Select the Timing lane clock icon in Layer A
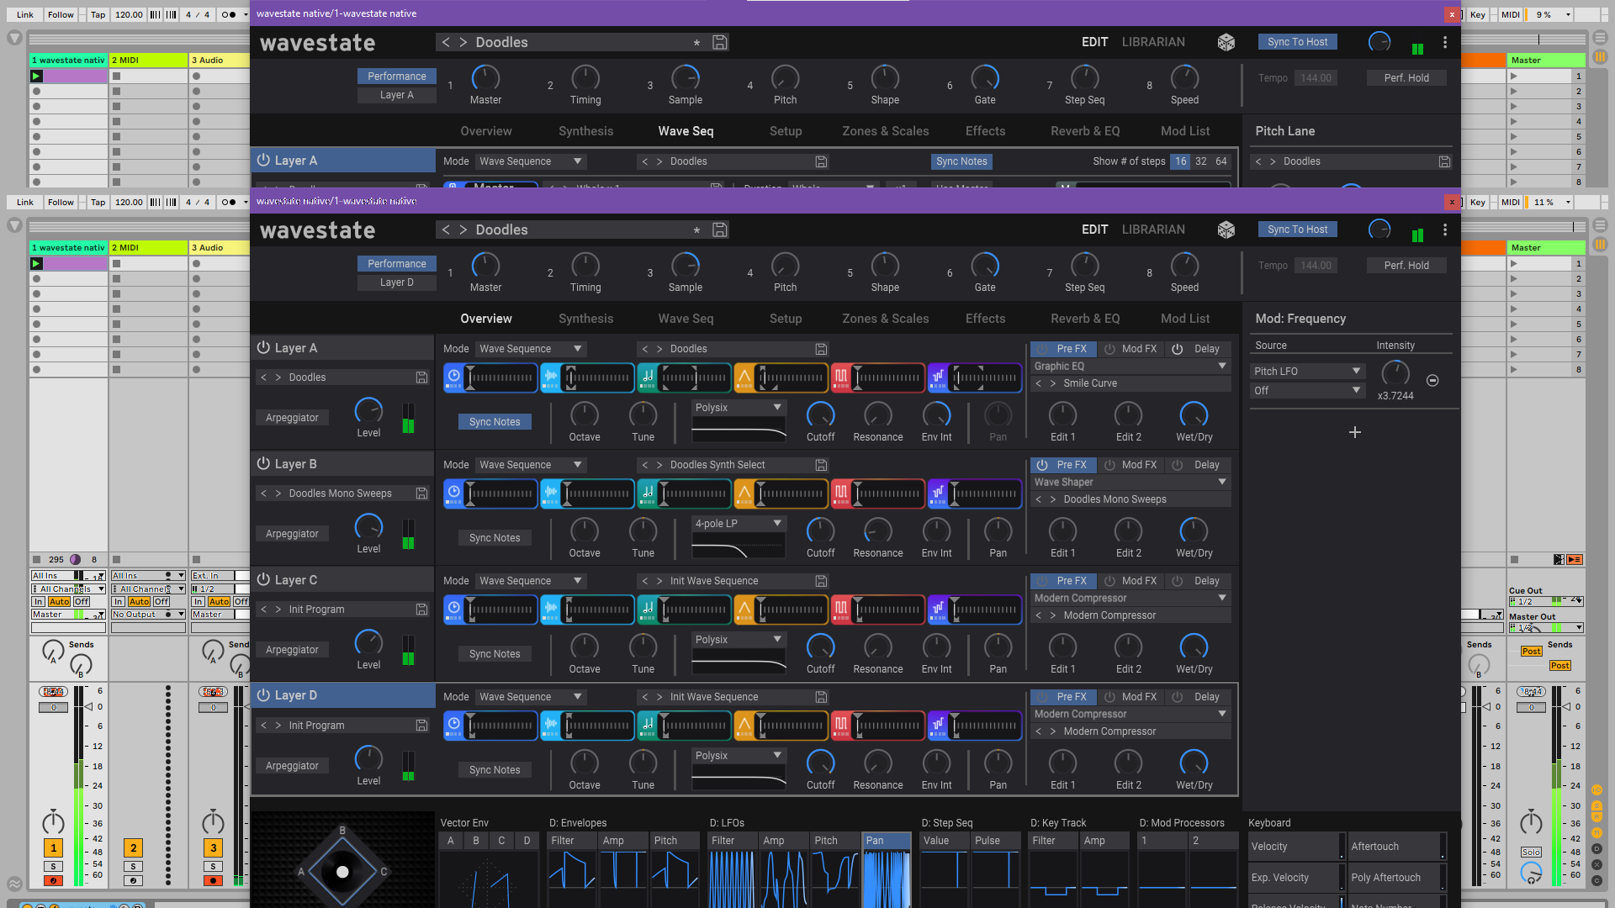This screenshot has height=908, width=1615. 453,377
